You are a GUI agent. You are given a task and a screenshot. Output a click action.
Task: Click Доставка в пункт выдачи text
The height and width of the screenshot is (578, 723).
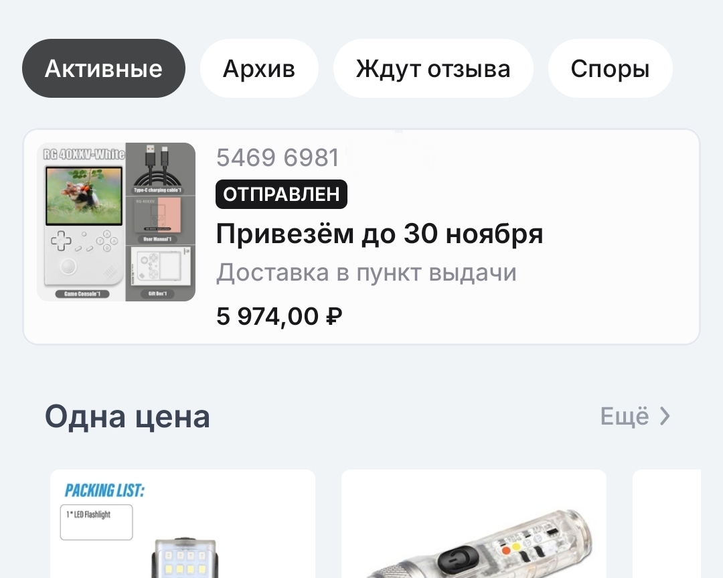click(x=366, y=272)
